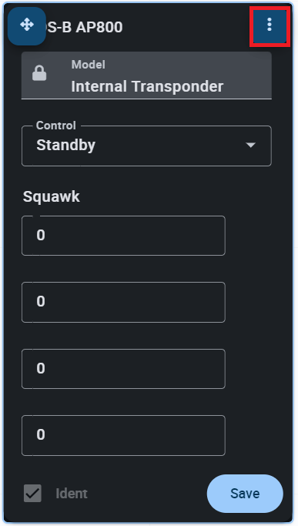Click the checkmark inside the Ident box

(x=32, y=494)
